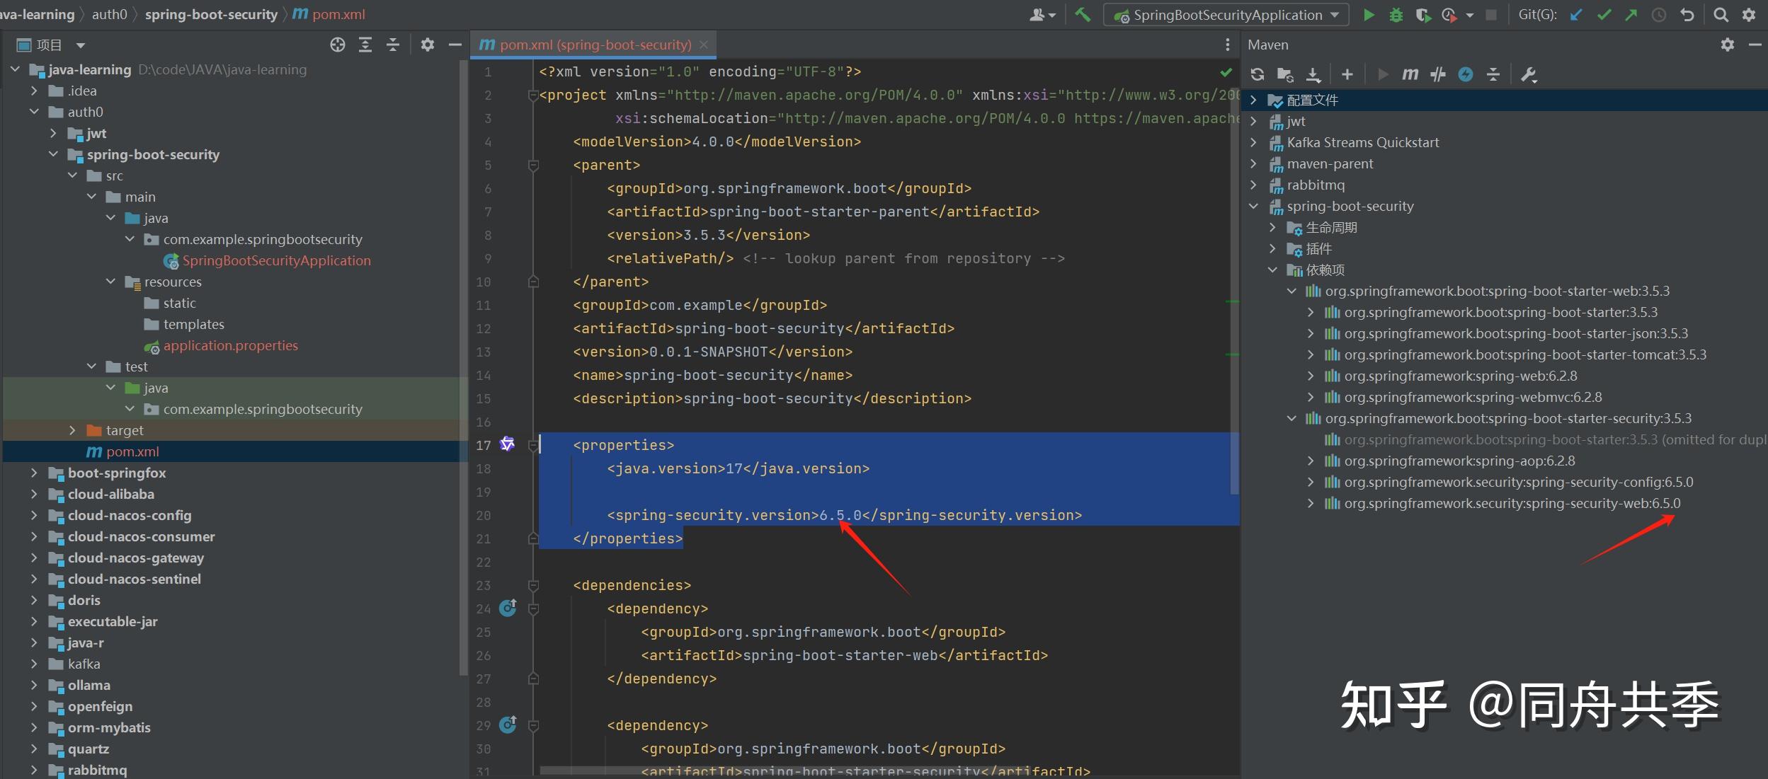
Task: Click Git push green arrow icon
Action: (x=1631, y=15)
